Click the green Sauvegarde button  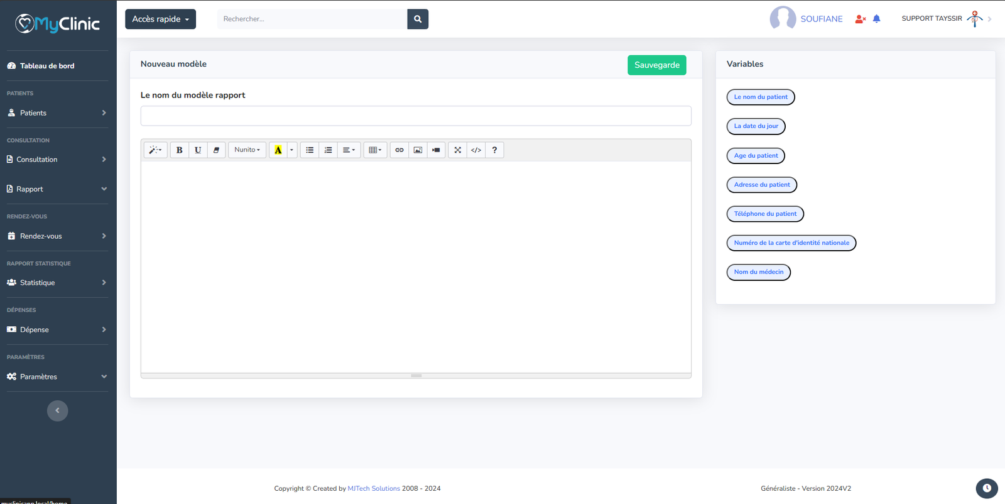(x=656, y=65)
